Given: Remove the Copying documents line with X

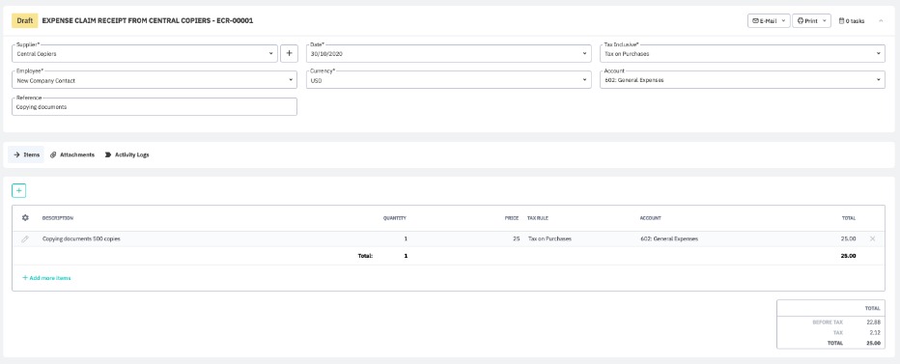Looking at the screenshot, I should click(872, 238).
